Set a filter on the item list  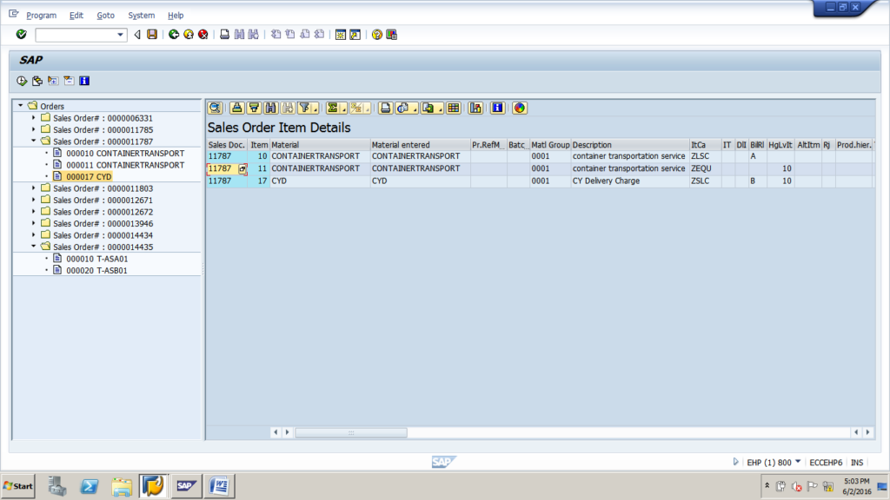coord(306,108)
